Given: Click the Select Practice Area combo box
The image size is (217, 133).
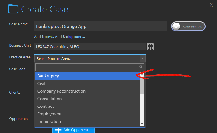Looking at the screenshot, I should (x=87, y=59).
